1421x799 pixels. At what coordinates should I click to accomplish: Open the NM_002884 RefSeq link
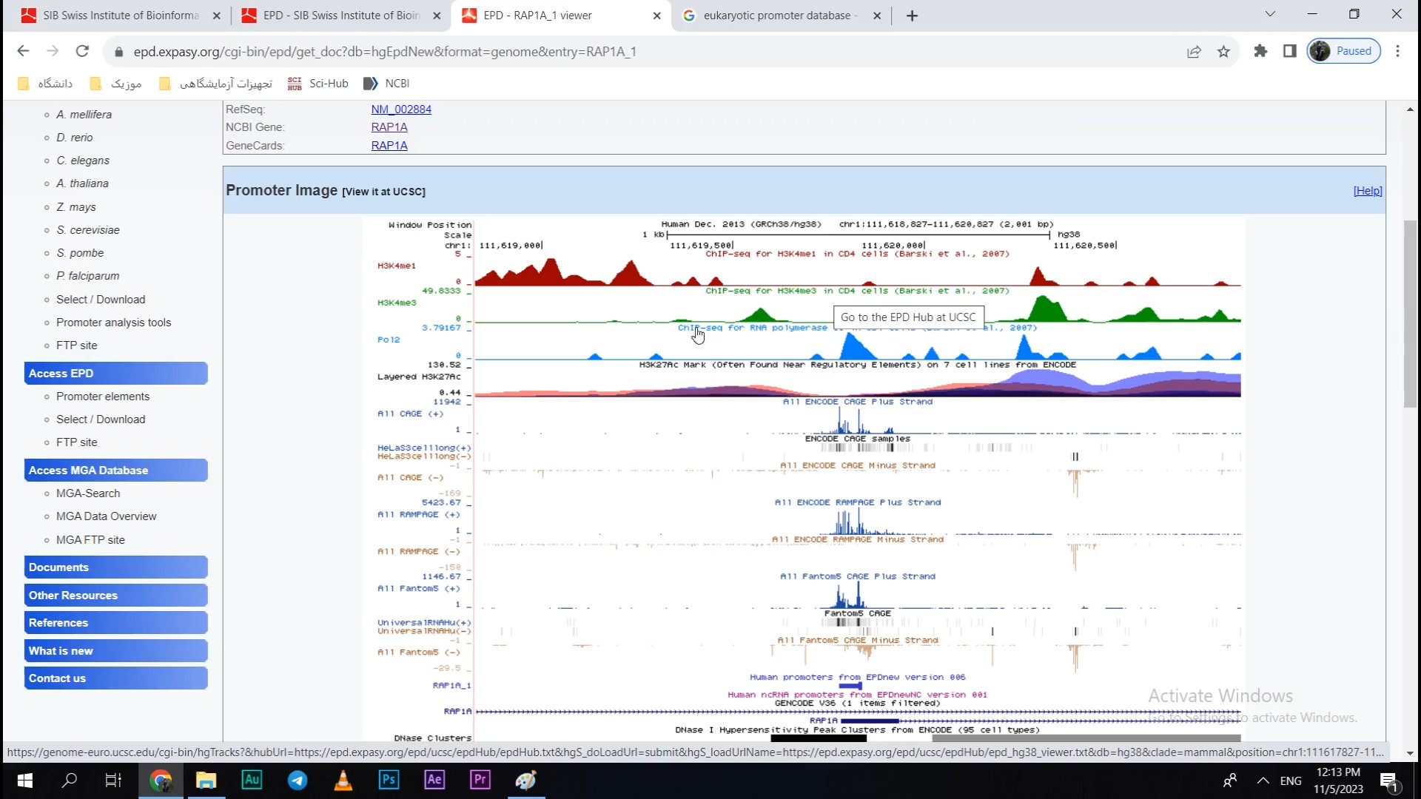point(401,109)
